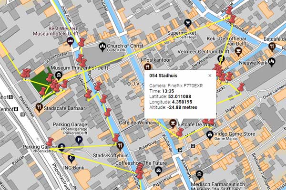Click the Camera: FinePix F770EXR text

coord(176,85)
